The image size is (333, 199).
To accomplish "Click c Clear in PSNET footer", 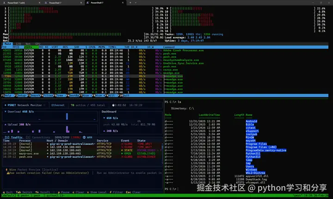I will (78, 192).
